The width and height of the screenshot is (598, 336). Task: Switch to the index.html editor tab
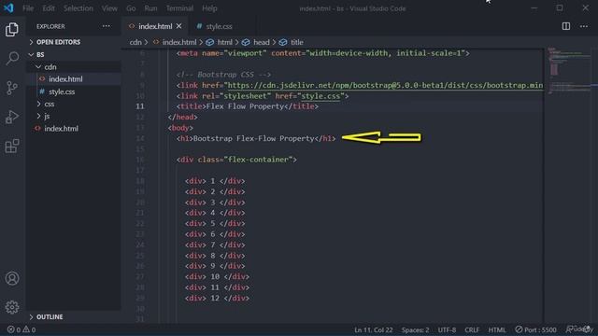coord(155,26)
